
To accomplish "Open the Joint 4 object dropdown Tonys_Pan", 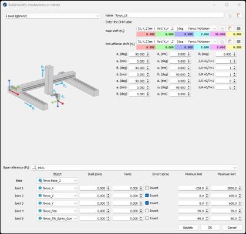I will tap(57, 211).
